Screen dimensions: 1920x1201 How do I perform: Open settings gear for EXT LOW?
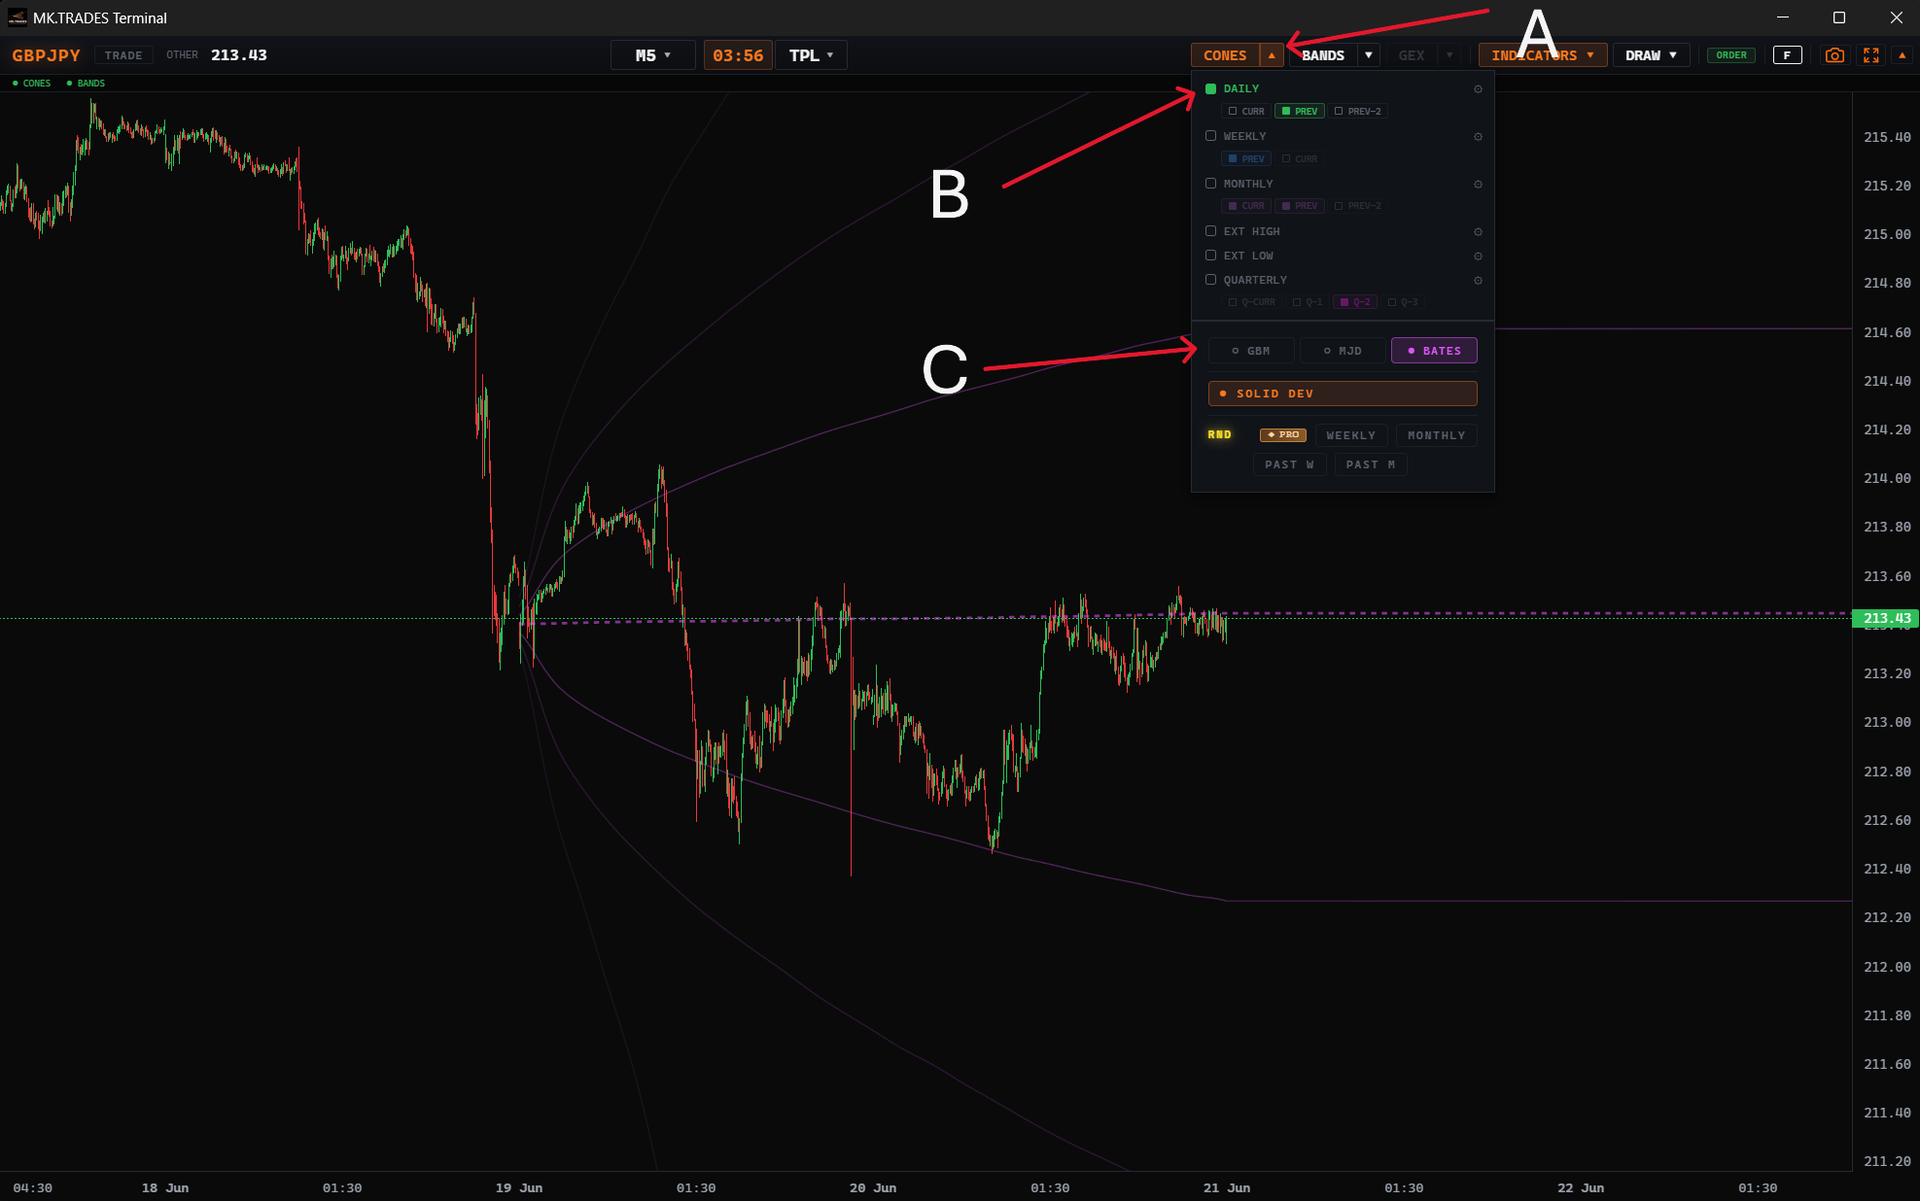tap(1478, 257)
